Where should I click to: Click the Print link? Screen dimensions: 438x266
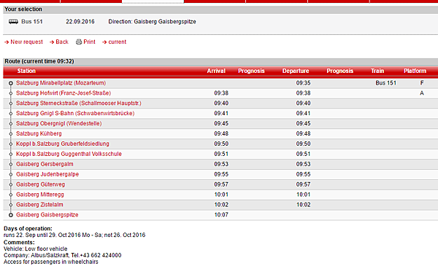pyautogui.click(x=89, y=42)
